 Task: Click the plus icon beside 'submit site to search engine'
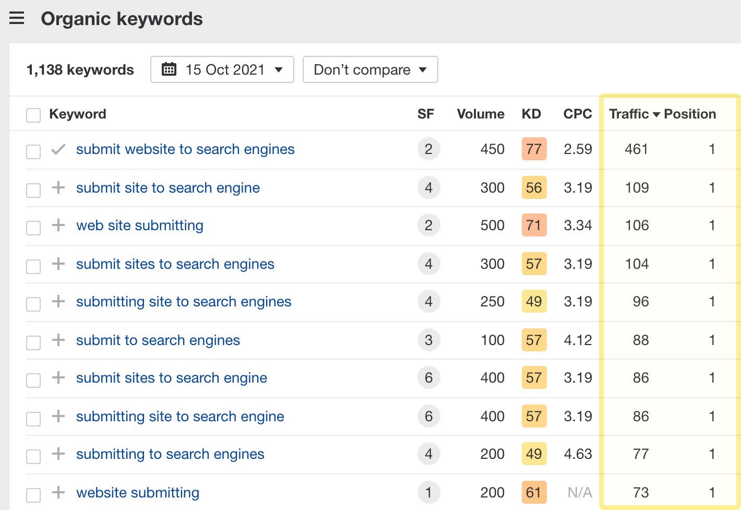pyautogui.click(x=58, y=187)
